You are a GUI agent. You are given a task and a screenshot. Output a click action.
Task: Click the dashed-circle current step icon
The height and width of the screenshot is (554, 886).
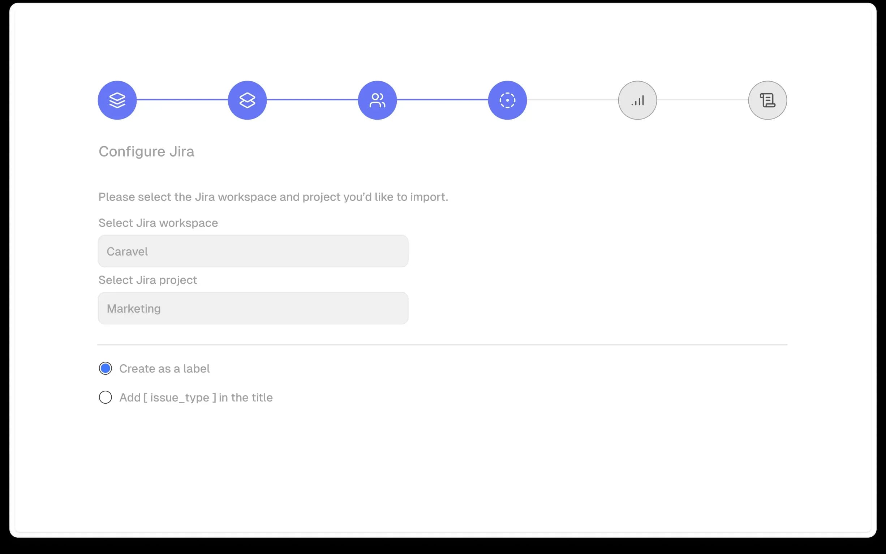(x=507, y=100)
